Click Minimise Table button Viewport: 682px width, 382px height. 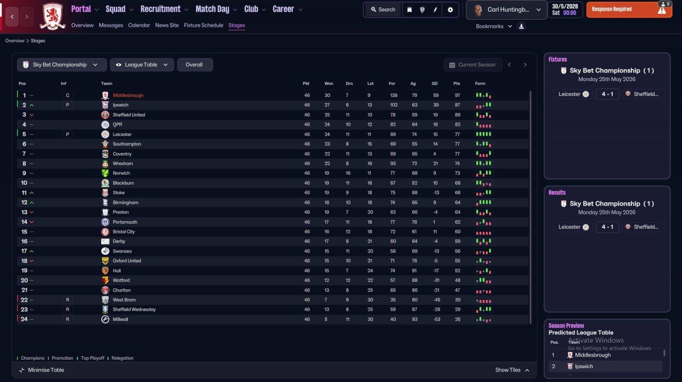pyautogui.click(x=42, y=370)
